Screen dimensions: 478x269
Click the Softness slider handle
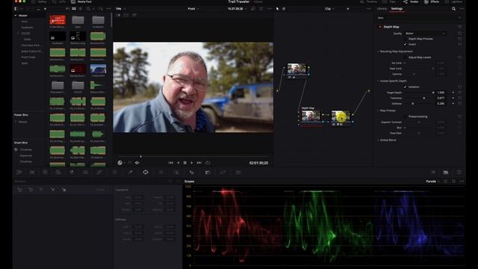point(413,104)
